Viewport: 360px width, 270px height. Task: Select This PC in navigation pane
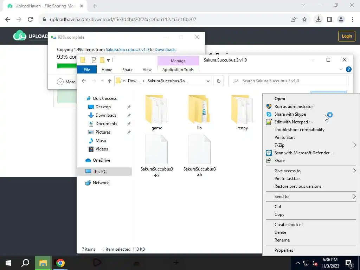99,172
